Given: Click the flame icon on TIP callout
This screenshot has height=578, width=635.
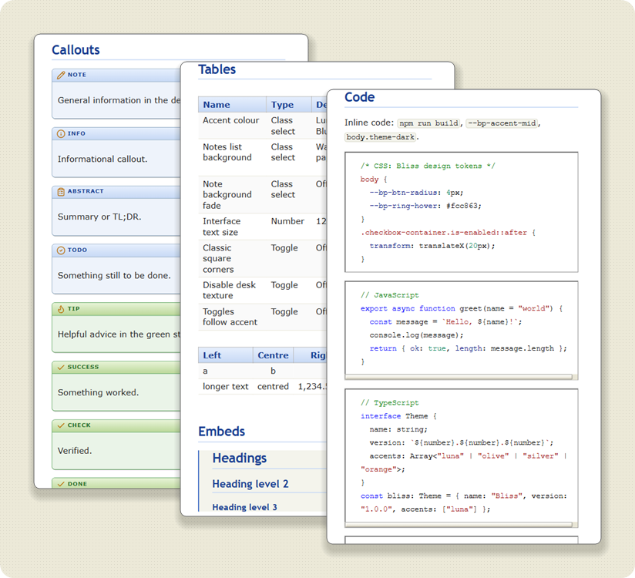Looking at the screenshot, I should [61, 309].
